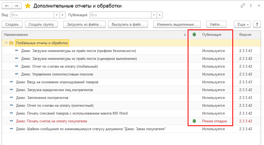264x145 pixels.
Task: Clear the Вид filter with its X button
Action: click(63, 15)
